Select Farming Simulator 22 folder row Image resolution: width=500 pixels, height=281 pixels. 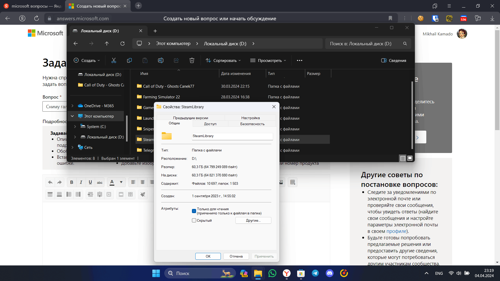pyautogui.click(x=233, y=97)
